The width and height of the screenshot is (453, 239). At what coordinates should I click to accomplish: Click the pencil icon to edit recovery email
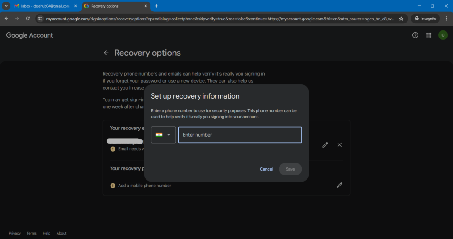coord(325,145)
